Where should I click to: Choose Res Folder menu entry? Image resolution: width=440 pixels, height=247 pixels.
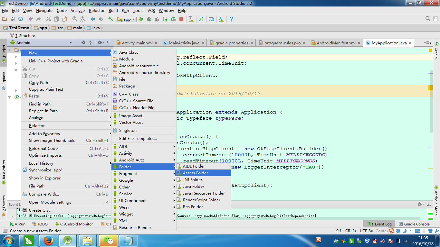coord(203,207)
